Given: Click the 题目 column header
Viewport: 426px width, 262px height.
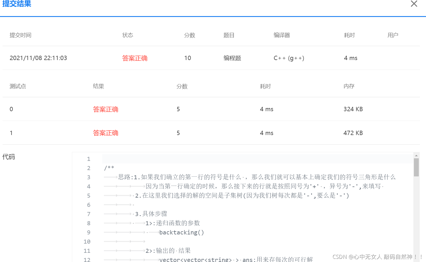Looking at the screenshot, I should [229, 35].
